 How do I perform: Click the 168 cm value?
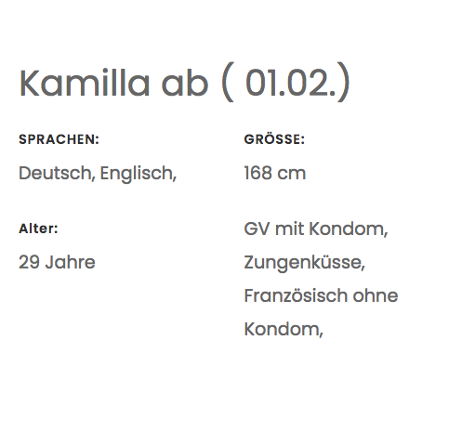pos(275,173)
